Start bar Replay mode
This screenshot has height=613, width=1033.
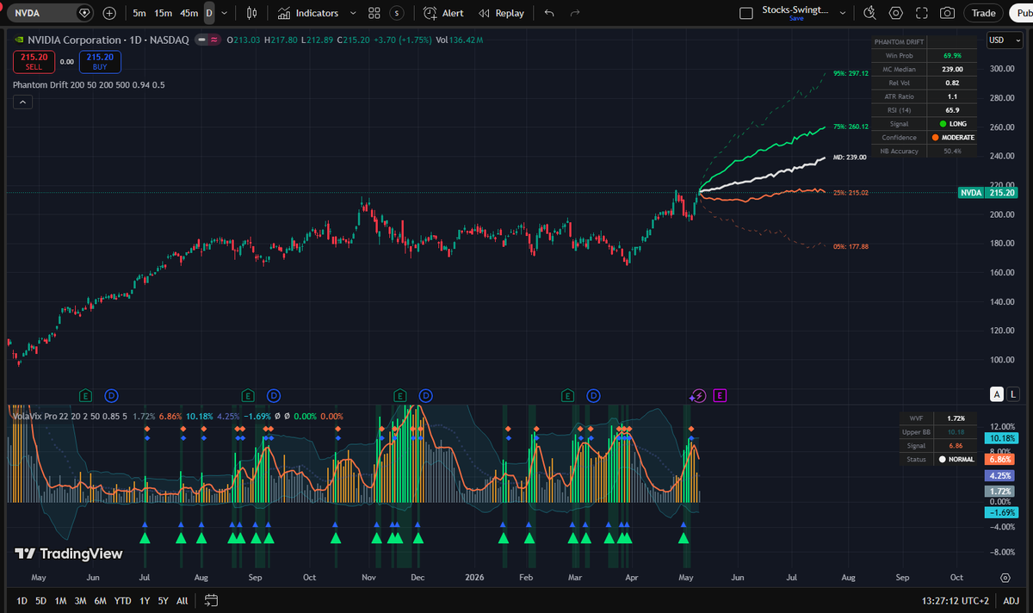point(501,13)
